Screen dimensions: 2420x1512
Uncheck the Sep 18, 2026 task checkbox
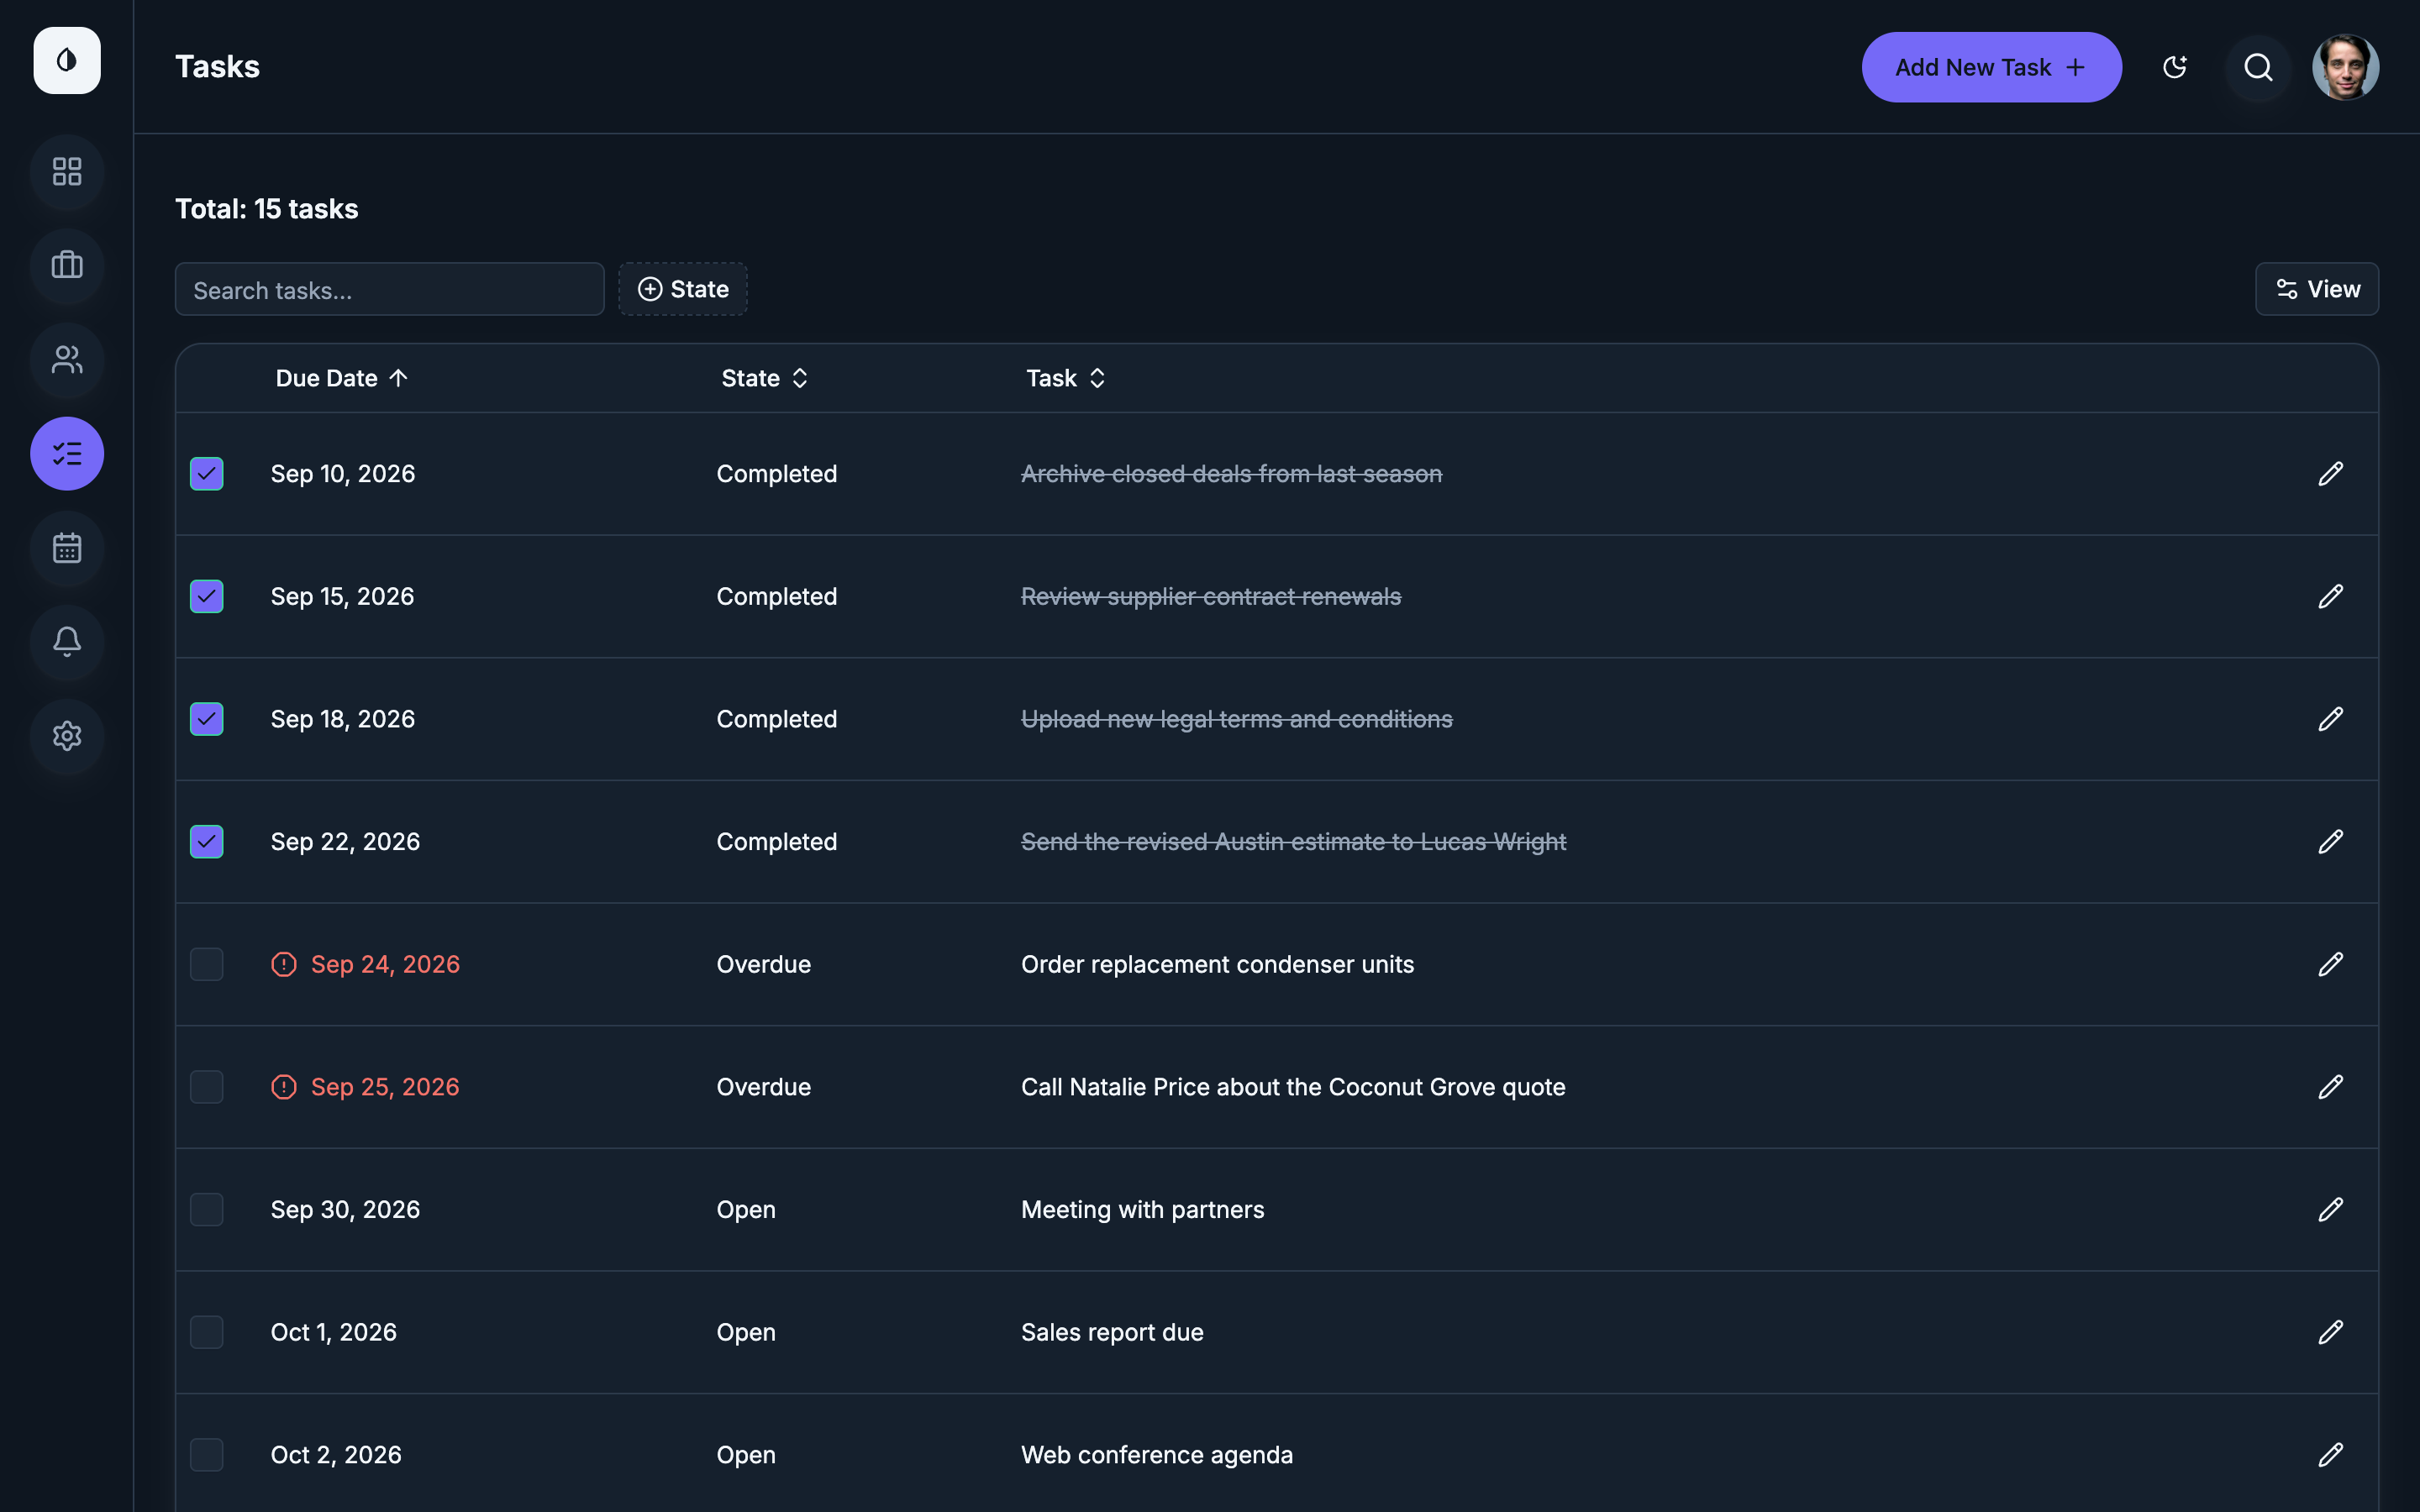(x=207, y=719)
